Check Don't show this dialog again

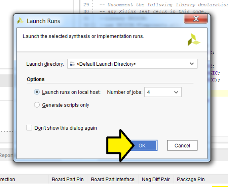tap(29, 128)
